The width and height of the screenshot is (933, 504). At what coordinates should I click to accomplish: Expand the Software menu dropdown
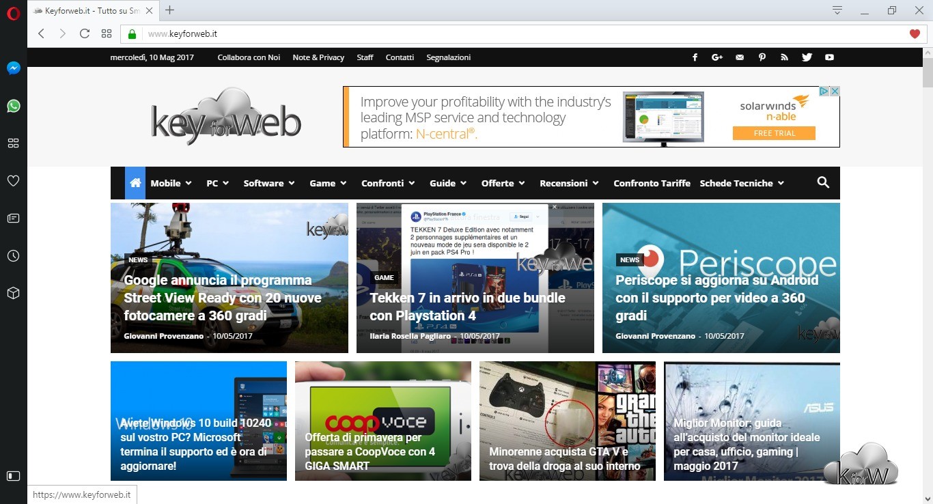click(268, 183)
